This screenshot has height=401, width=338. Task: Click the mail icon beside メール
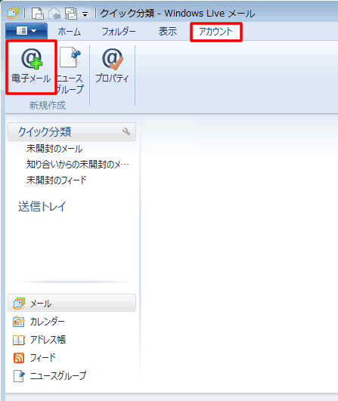[19, 304]
